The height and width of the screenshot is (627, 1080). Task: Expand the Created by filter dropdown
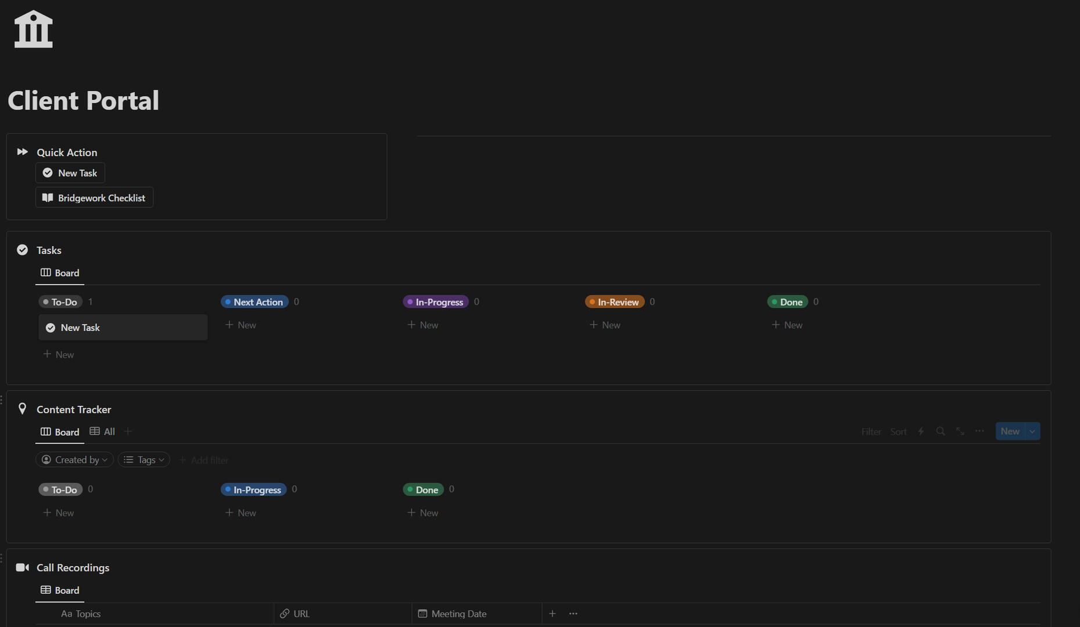tap(74, 460)
